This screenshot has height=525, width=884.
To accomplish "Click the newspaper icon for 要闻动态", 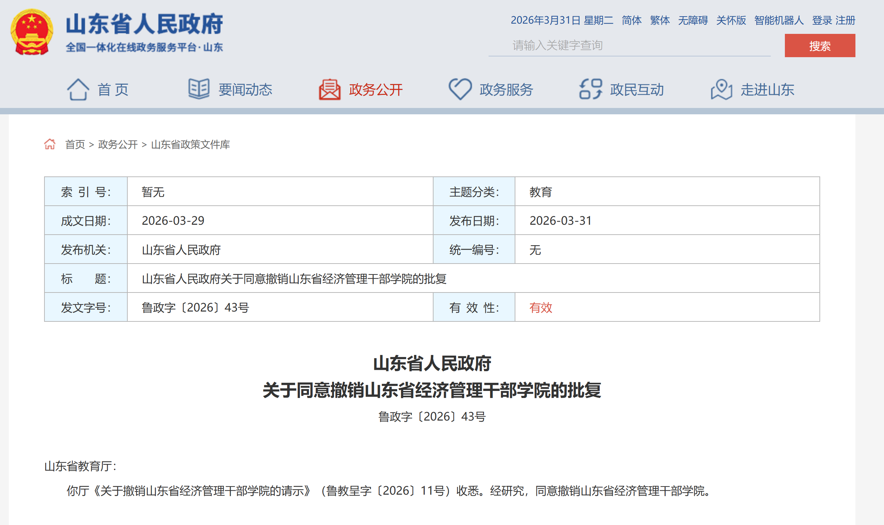I will click(x=199, y=89).
